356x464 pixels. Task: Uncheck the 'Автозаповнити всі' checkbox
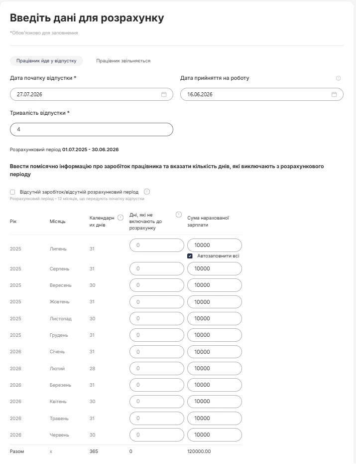click(x=190, y=256)
